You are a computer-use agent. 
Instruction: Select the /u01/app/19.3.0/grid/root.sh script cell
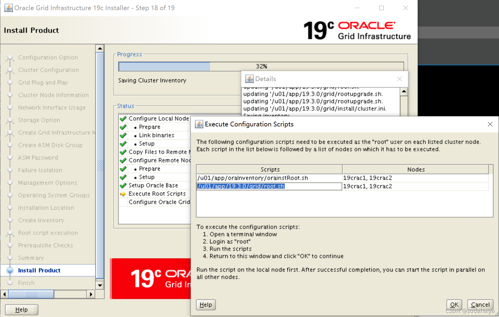click(x=269, y=186)
